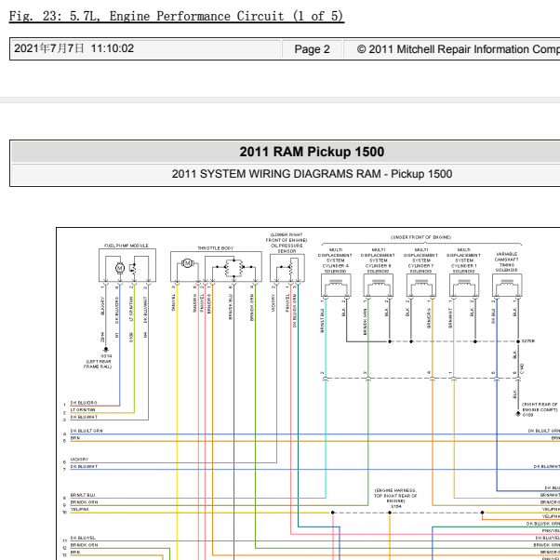The image size is (560, 560).
Task: Click the Fig. 23 Engine Performance Circuit caption
Action: pos(177,16)
